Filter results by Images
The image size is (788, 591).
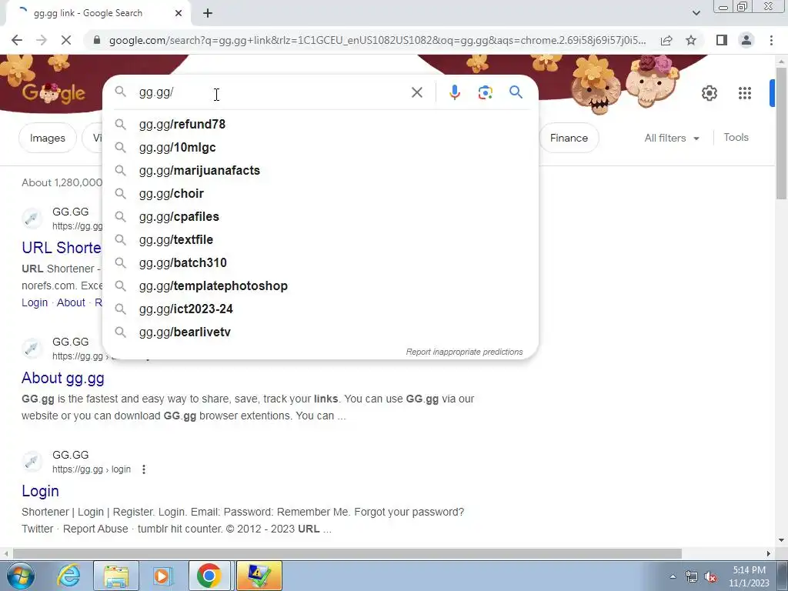47,138
